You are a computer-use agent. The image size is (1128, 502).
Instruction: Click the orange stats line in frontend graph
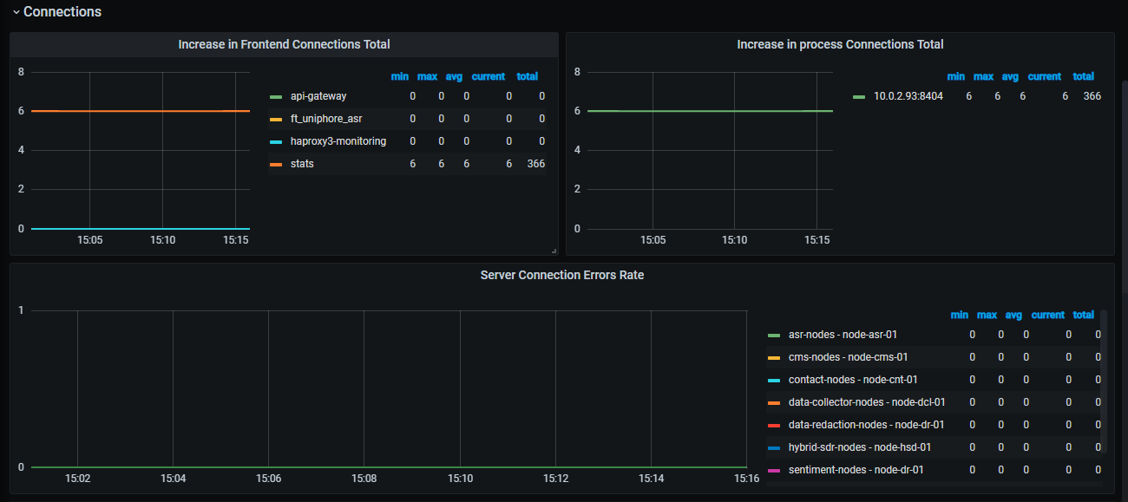pyautogui.click(x=141, y=111)
